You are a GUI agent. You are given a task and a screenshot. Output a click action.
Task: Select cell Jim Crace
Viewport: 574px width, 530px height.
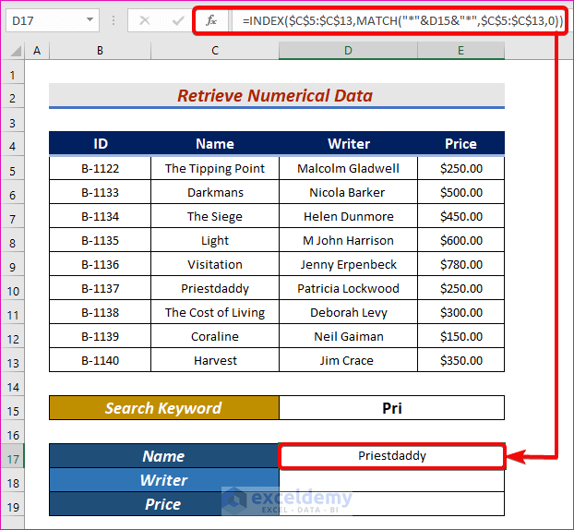tap(348, 360)
